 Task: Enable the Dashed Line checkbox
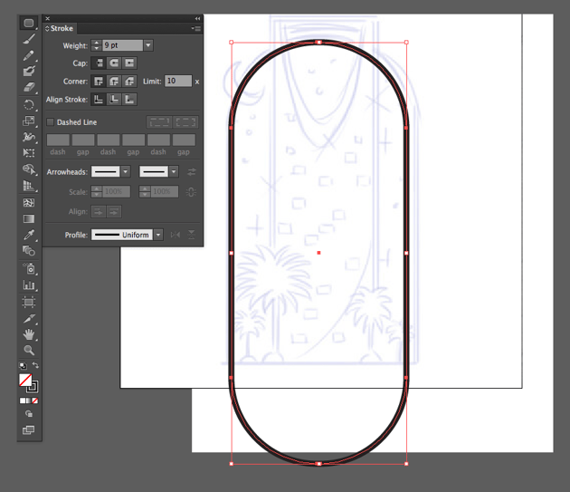[x=50, y=122]
